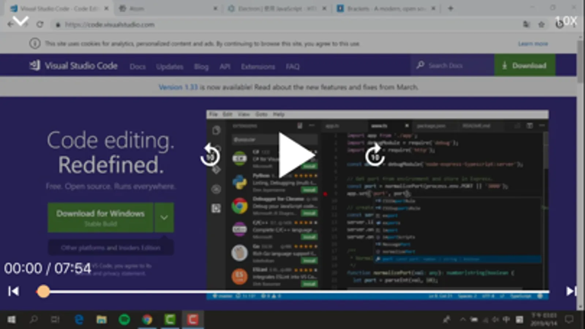
Task: Open the taskbar clock and date
Action: pos(544,319)
